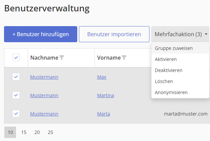Set page size to 25 entries
The width and height of the screenshot is (210, 141).
coord(50,132)
